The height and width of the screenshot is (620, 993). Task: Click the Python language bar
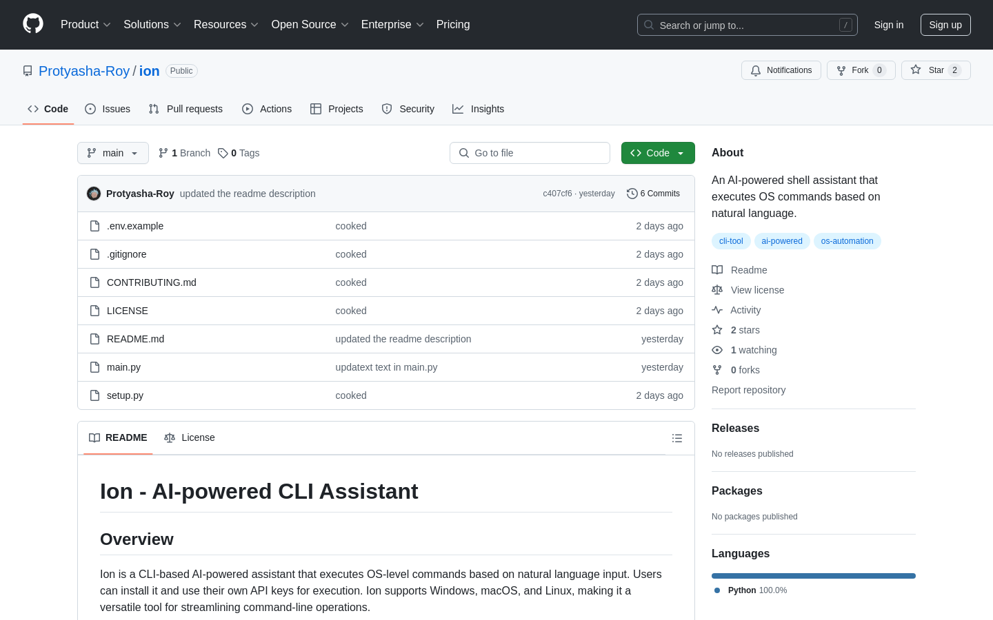coord(814,576)
